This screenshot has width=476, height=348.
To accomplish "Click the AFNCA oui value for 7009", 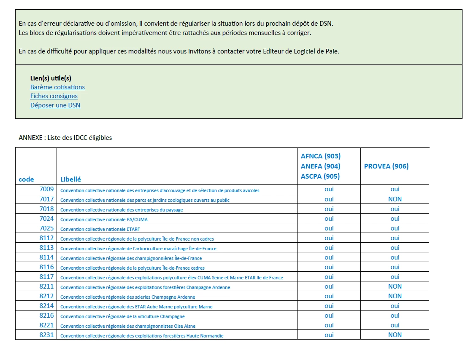I will 329,189.
